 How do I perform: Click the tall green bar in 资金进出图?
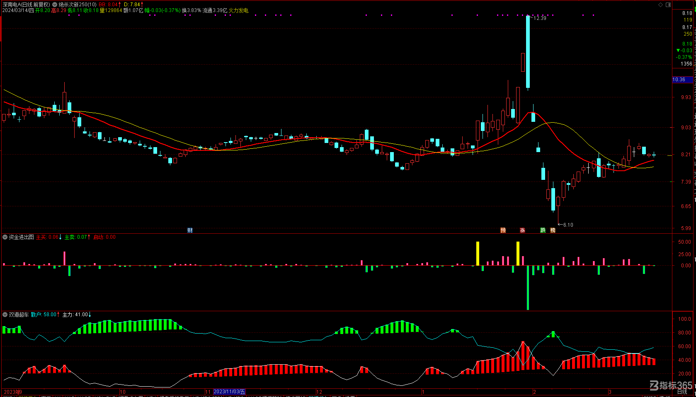528,288
